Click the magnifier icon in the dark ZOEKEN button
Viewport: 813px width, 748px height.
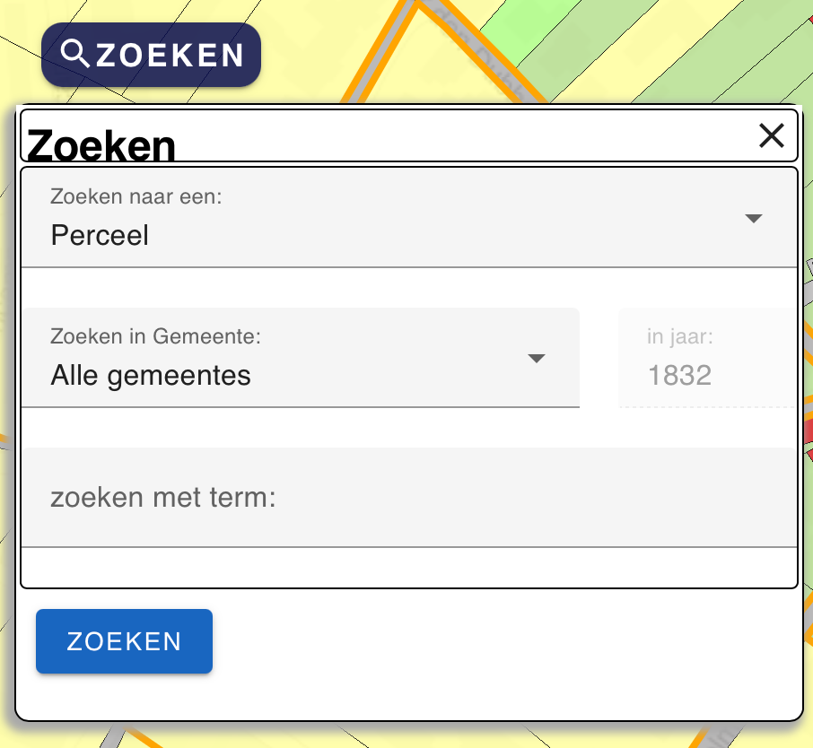tap(75, 54)
